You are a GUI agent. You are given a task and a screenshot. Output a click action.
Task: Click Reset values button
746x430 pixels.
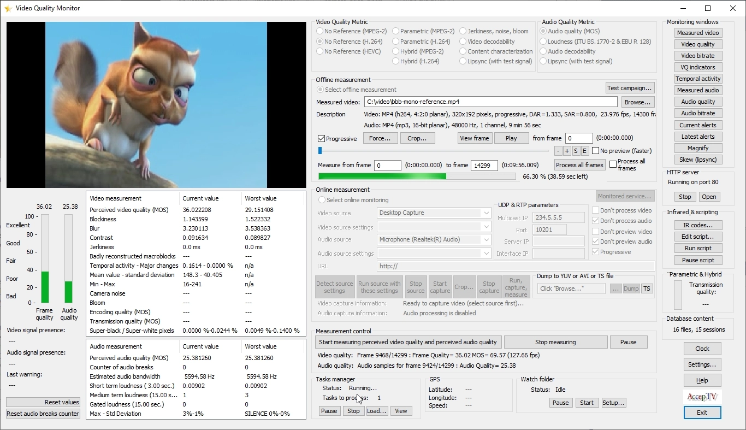point(43,402)
